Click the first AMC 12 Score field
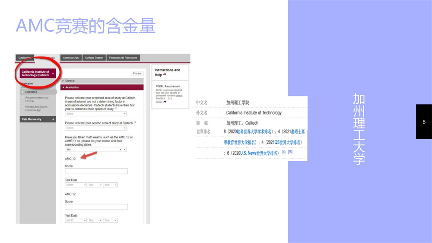The height and width of the screenshot is (243, 432). (96, 171)
